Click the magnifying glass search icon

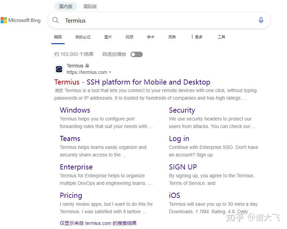(x=56, y=20)
